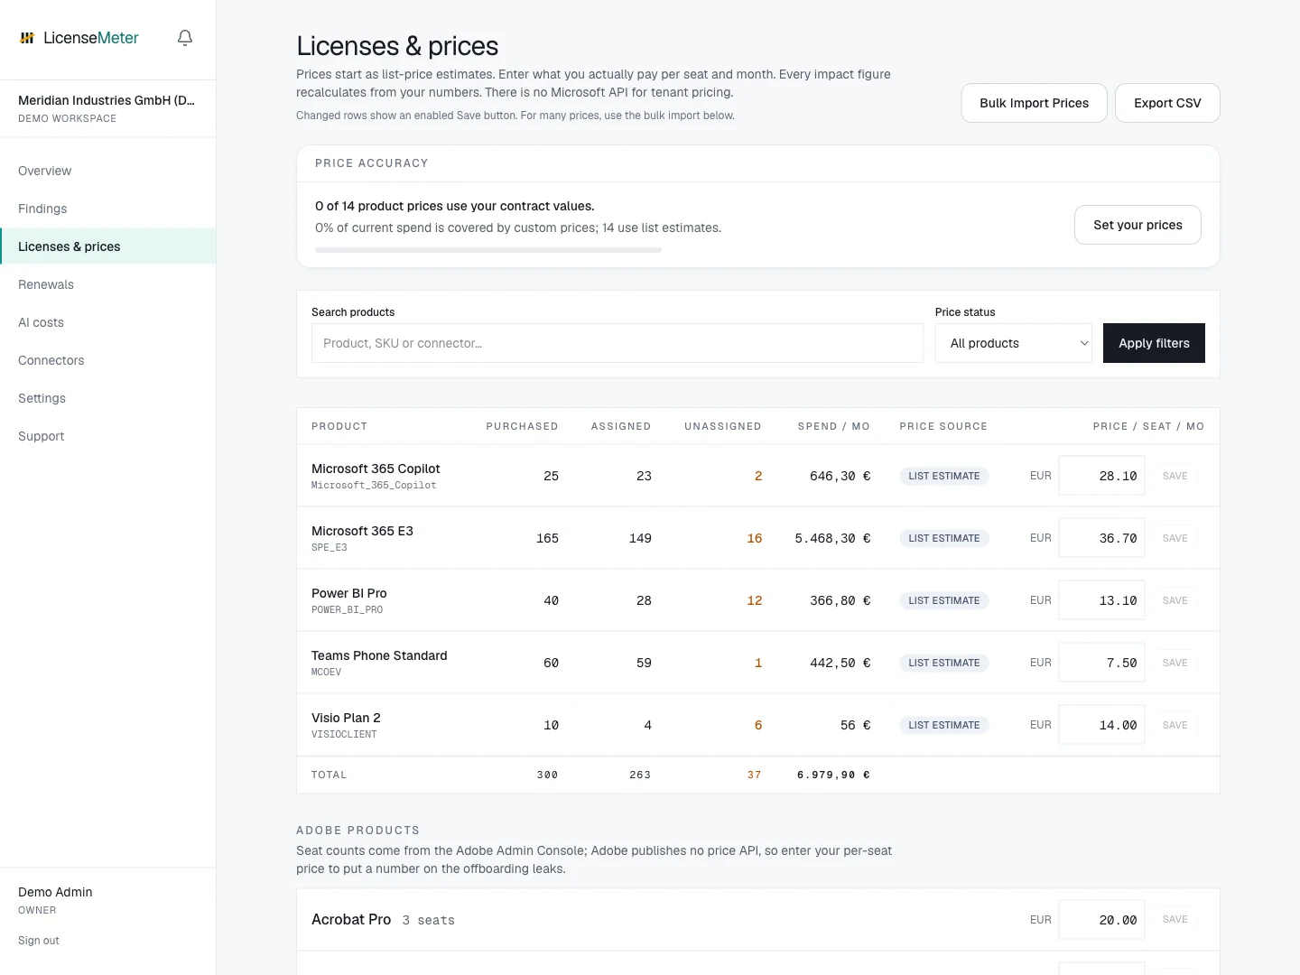Image resolution: width=1300 pixels, height=975 pixels.
Task: Save Microsoft 365 Copilot price
Action: point(1175,476)
